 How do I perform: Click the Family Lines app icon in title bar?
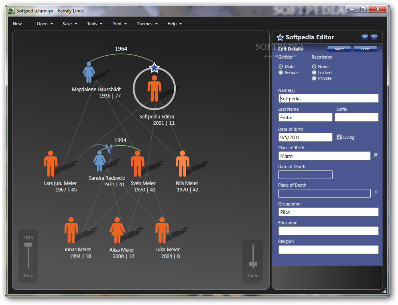point(11,11)
